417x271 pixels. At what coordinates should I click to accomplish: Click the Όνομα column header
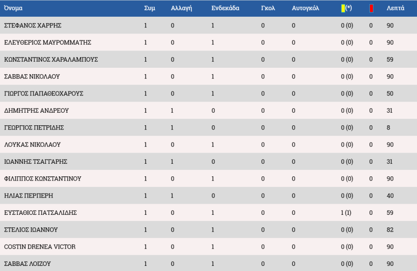coord(13,8)
